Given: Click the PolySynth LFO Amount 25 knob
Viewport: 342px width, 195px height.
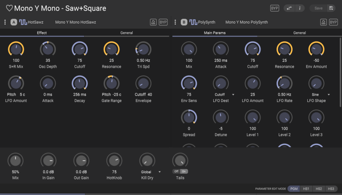Looking at the screenshot, I should [x=252, y=83].
